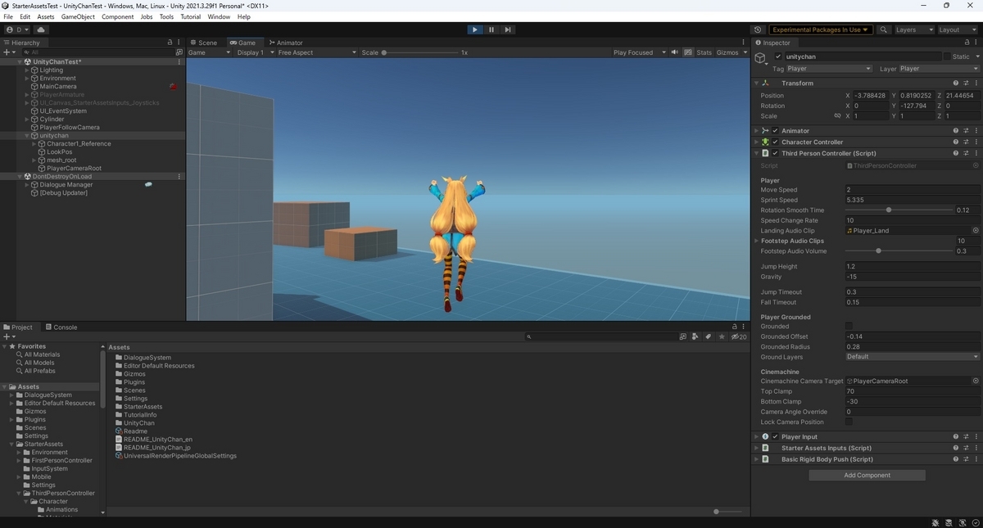983x528 pixels.
Task: Click the global search magnifier icon
Action: [x=884, y=29]
